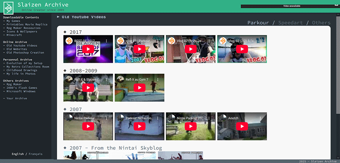Click the Video unavailable embed in header
The height and width of the screenshot is (163, 340).
pos(291,6)
